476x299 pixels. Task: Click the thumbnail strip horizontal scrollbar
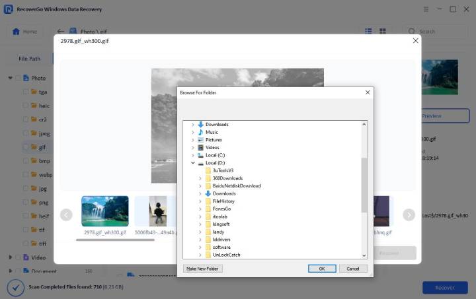pyautogui.click(x=115, y=240)
